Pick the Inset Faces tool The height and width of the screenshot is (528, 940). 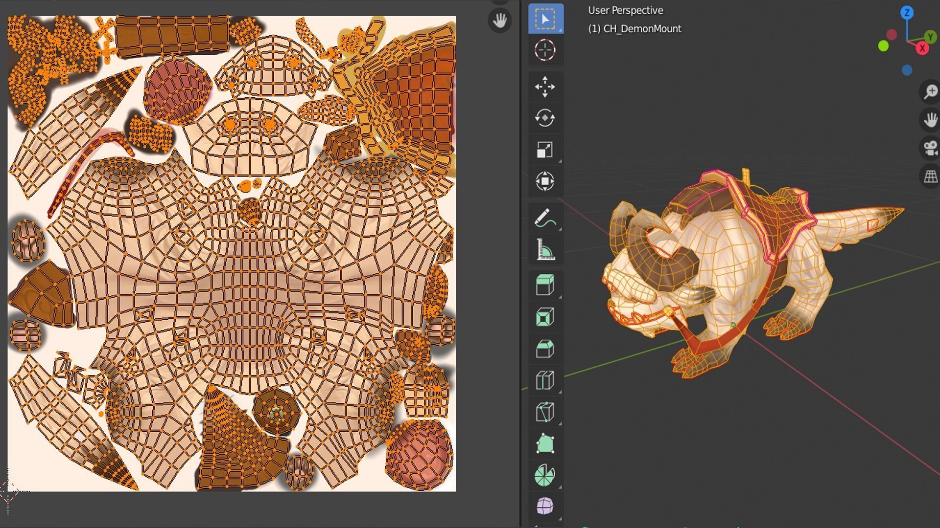[545, 317]
